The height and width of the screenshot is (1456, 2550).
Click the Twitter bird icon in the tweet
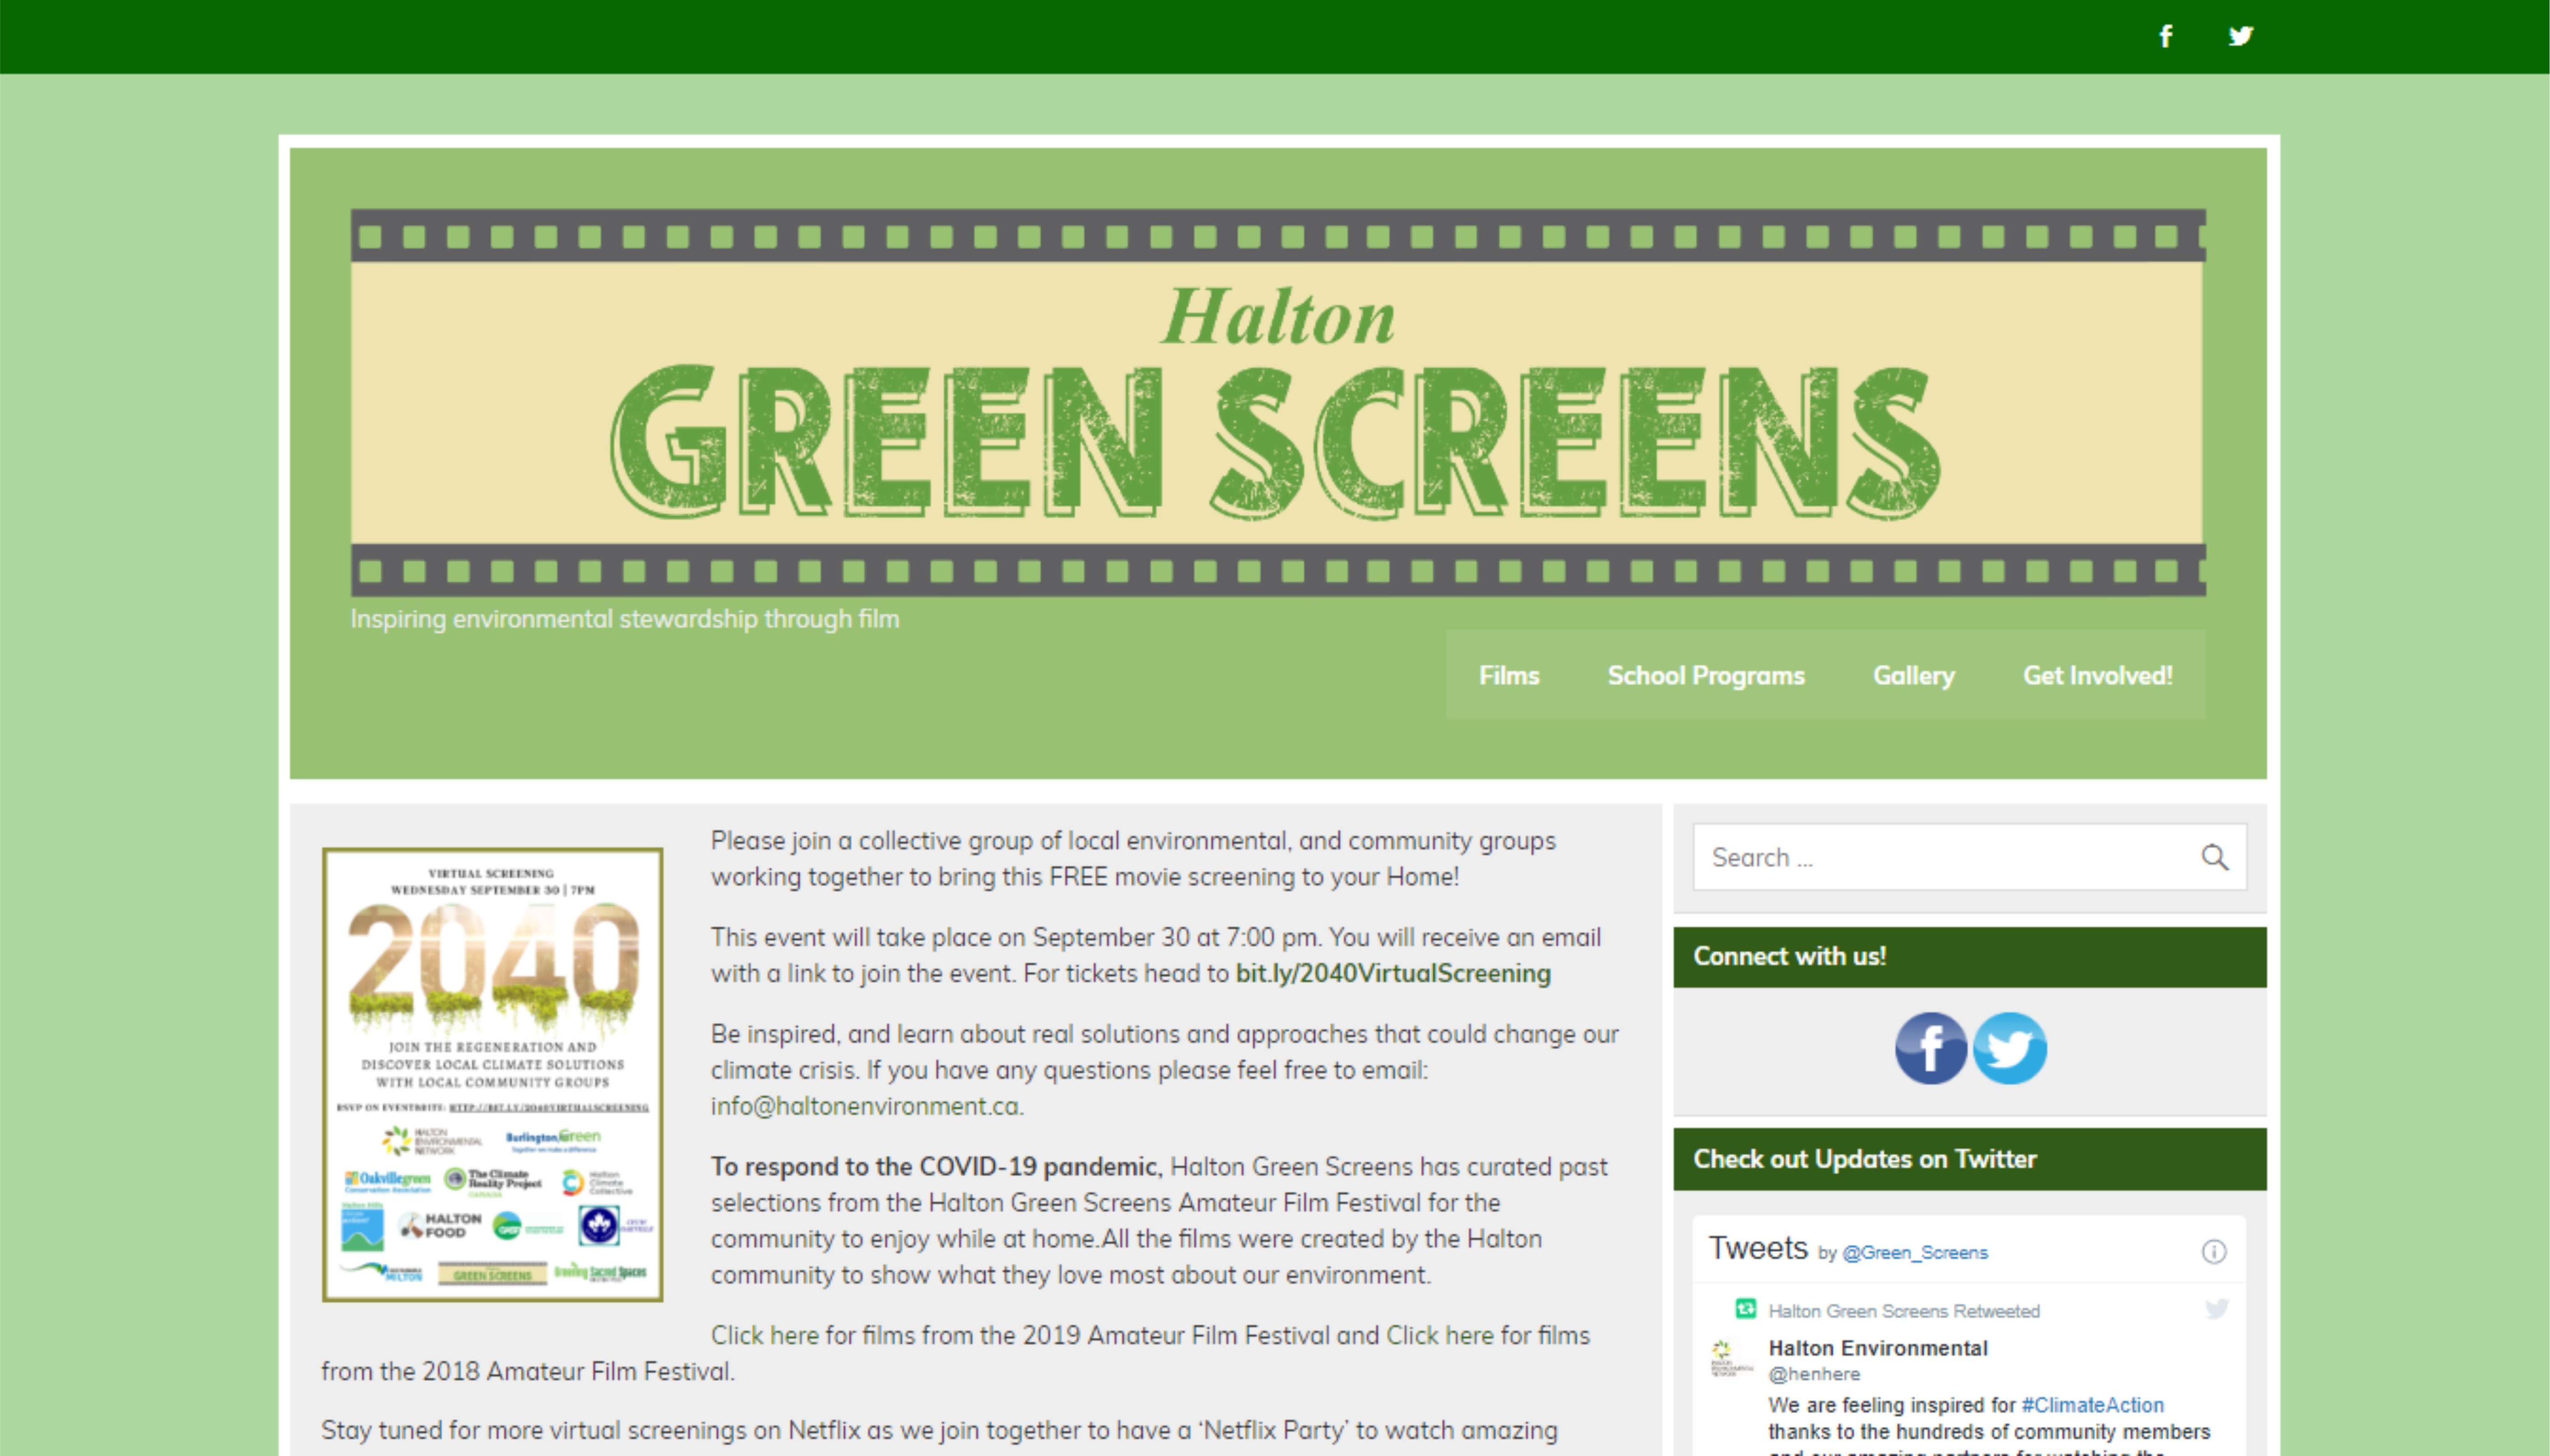tap(2216, 1309)
